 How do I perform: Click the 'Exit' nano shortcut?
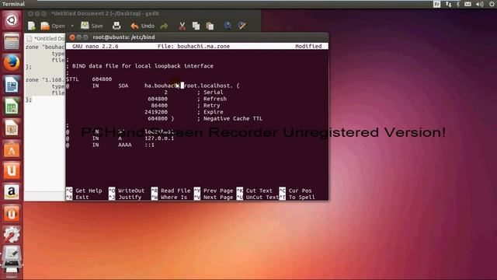point(82,198)
